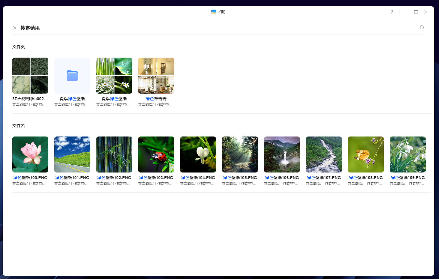The width and height of the screenshot is (439, 279).
Task: Click the file name 绿色壁纸101.PNG
Action: [72, 178]
